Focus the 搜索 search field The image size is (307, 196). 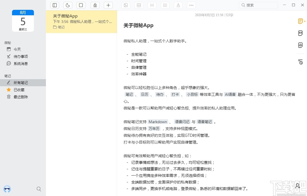[258, 5]
